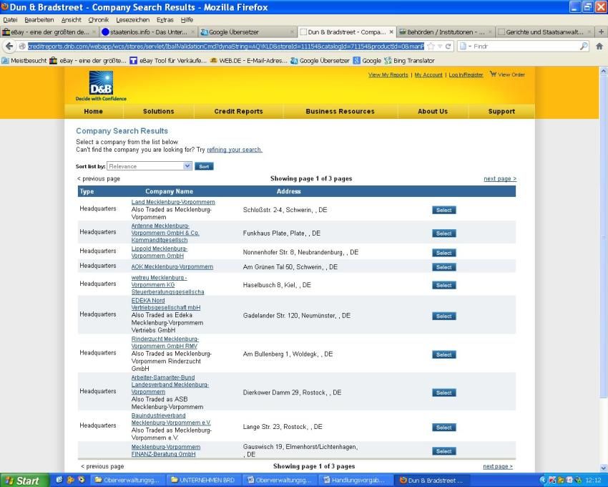Open Bing Translator bookmark
Viewport: 608px width, 487px height.
(x=409, y=61)
